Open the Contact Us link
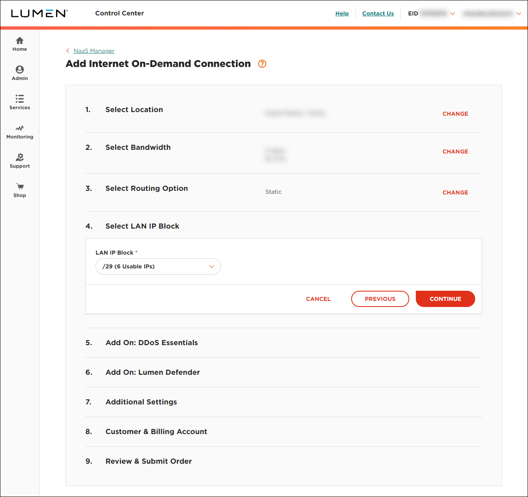528x497 pixels. pyautogui.click(x=378, y=13)
